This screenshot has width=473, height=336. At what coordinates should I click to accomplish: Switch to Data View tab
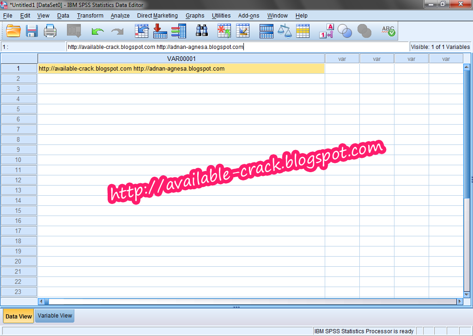tap(18, 317)
